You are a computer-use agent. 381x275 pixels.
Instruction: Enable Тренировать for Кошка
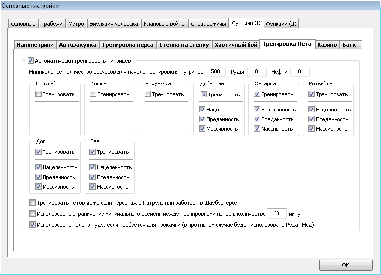(93, 94)
